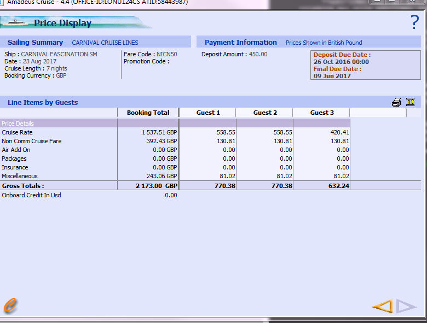Viewport: 427px width, 323px height.
Task: Select the Guest 3 column header
Action: pos(321,113)
